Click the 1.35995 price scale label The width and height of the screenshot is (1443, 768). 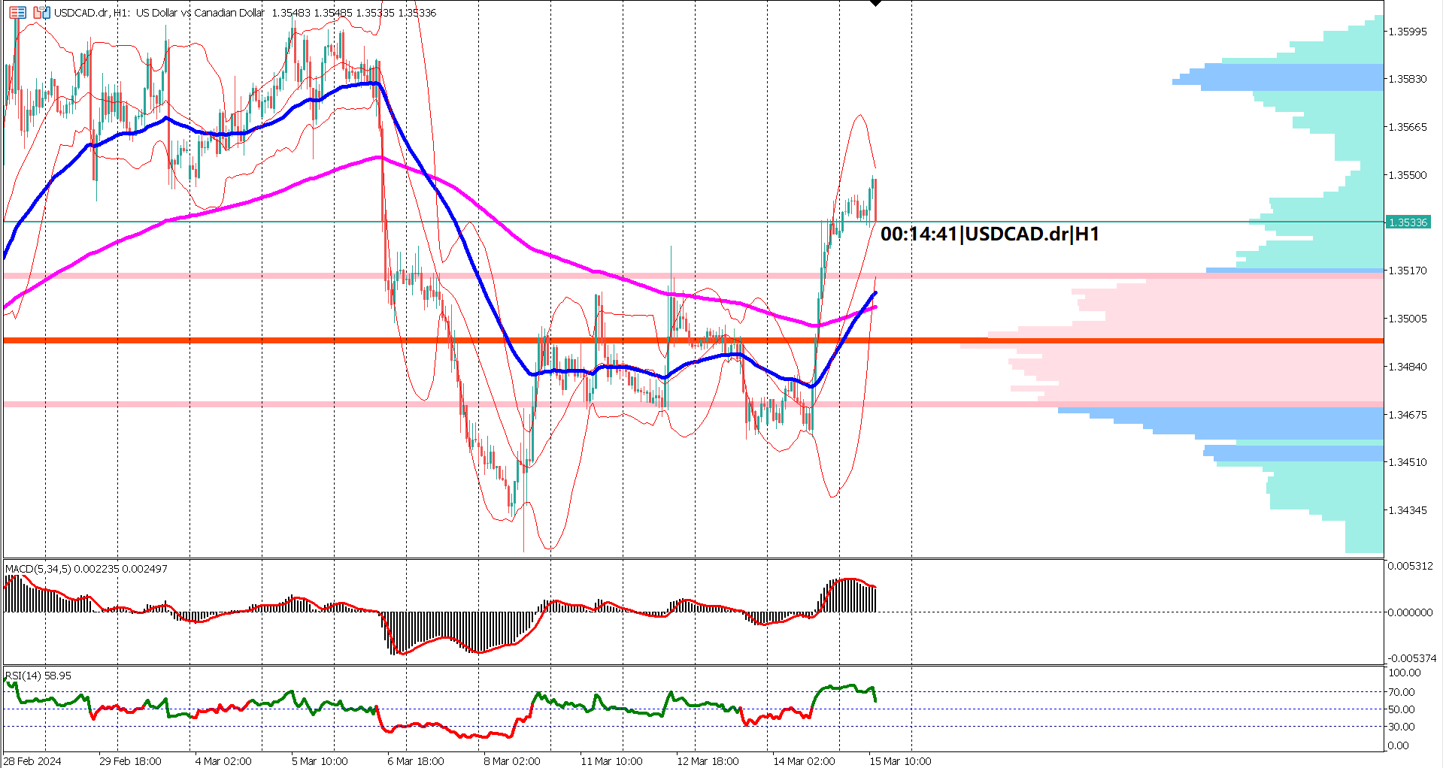click(x=1409, y=32)
